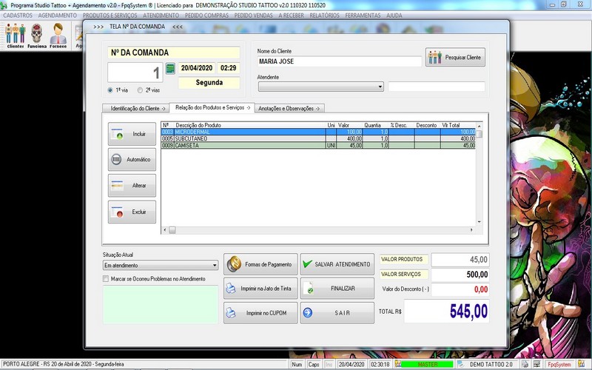592x370 pixels.
Task: Open the FERRAMENTAS menu
Action: (x=363, y=16)
